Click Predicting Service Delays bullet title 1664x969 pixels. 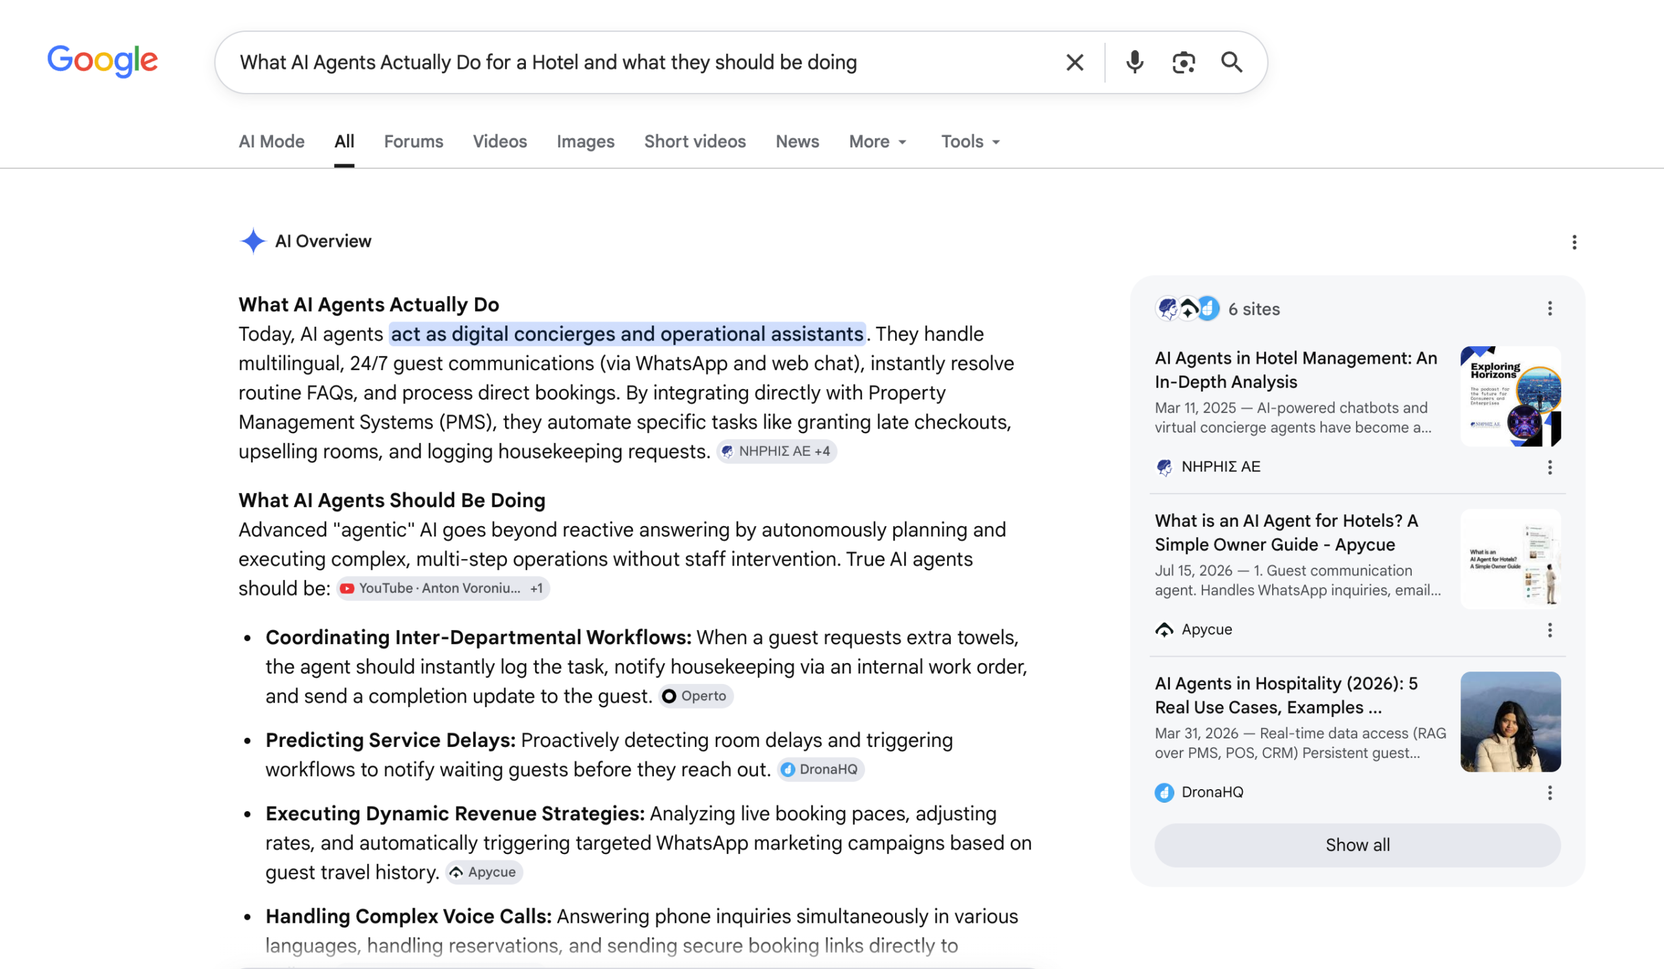[390, 741]
